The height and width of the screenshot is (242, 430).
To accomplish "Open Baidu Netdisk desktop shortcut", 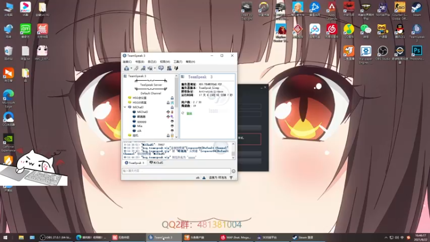I will [x=314, y=31].
